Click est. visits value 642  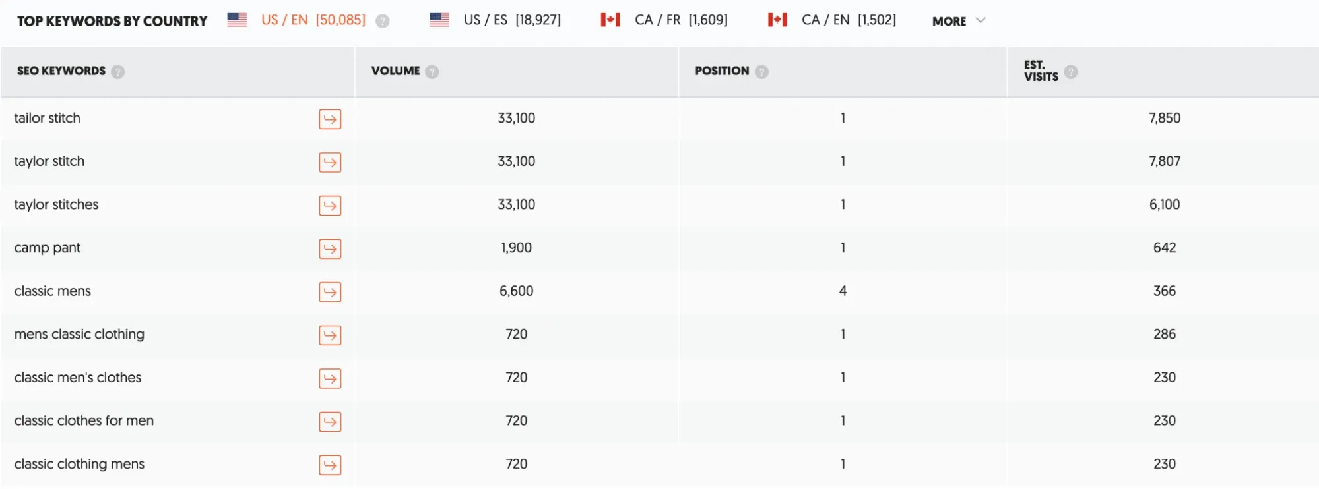click(x=1165, y=248)
